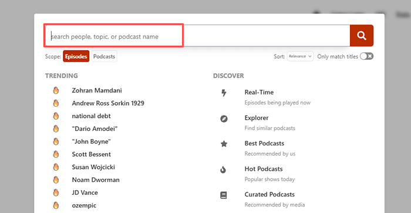
Task: Open trending search JD Vance
Action: point(85,192)
